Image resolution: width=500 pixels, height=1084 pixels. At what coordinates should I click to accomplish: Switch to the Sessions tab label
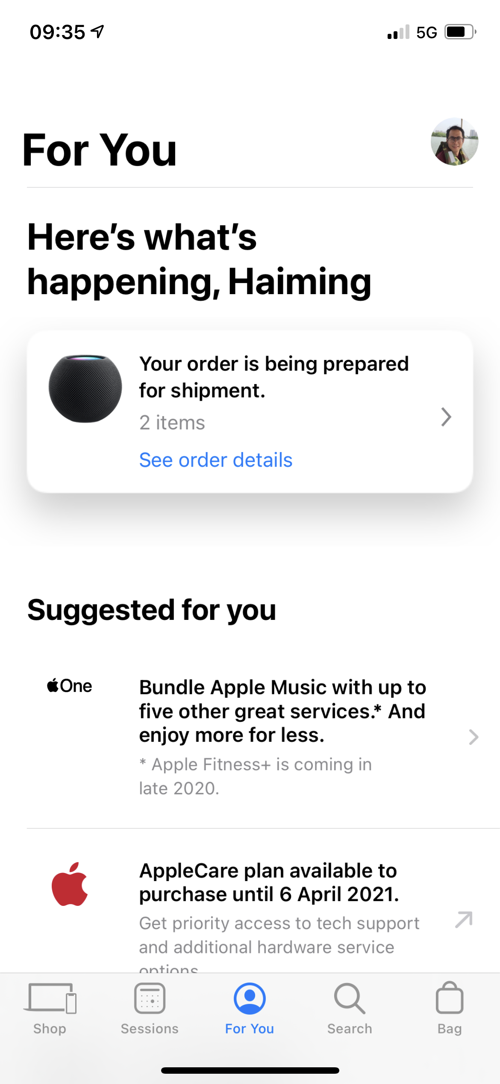[x=150, y=1029]
